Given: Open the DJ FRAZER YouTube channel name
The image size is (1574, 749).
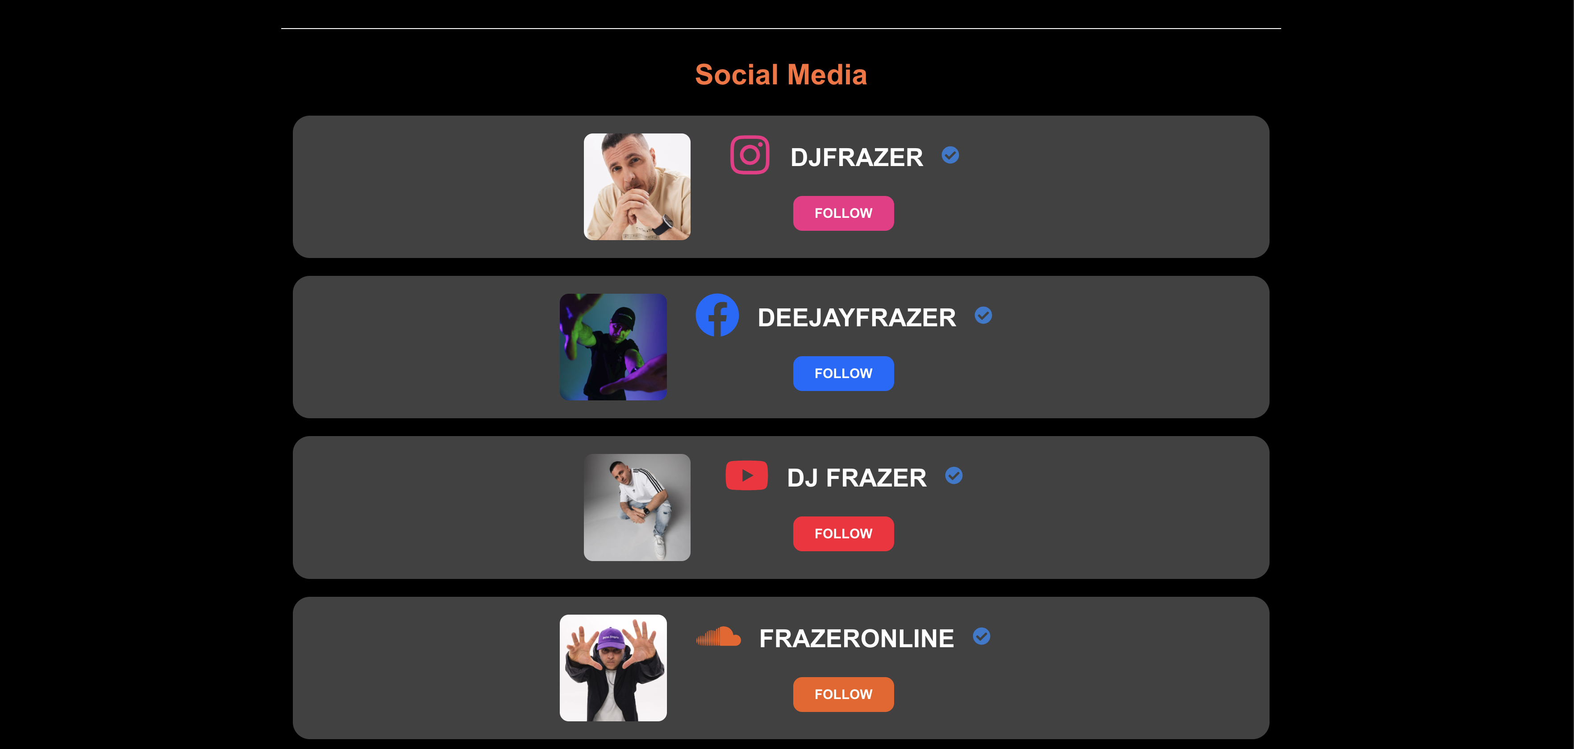Looking at the screenshot, I should pos(857,479).
